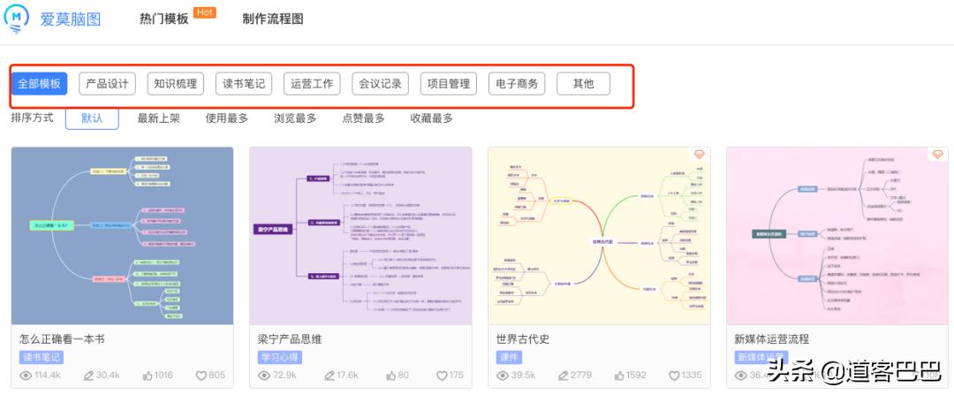Click the eye views icon for 梁宁产品思维
This screenshot has width=954, height=395.
264,376
